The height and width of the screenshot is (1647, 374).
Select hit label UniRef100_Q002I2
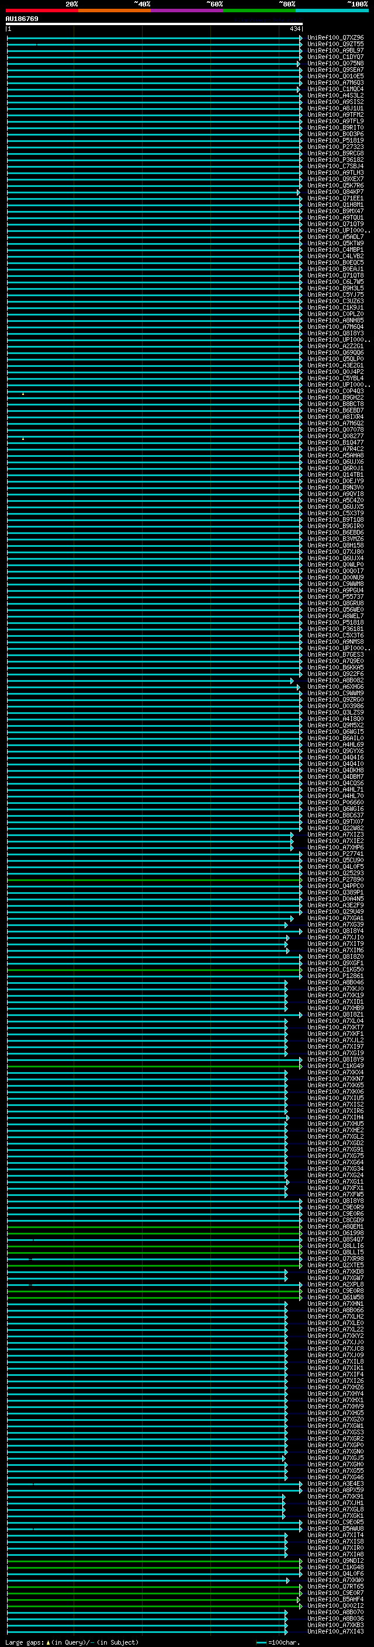(335, 1606)
